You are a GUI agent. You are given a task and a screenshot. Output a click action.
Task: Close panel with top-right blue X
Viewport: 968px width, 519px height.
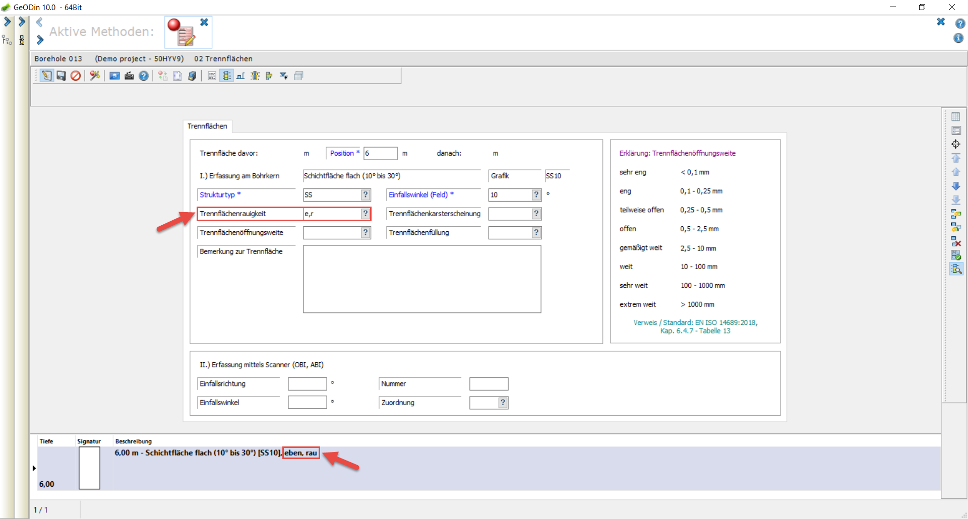[941, 22]
